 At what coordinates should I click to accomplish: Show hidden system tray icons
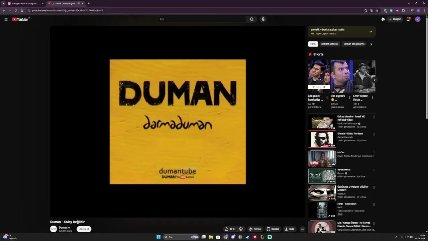click(396, 237)
